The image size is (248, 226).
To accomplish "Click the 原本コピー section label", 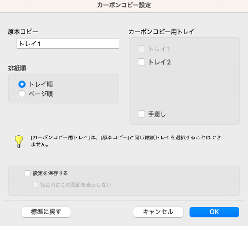I will click(x=23, y=32).
